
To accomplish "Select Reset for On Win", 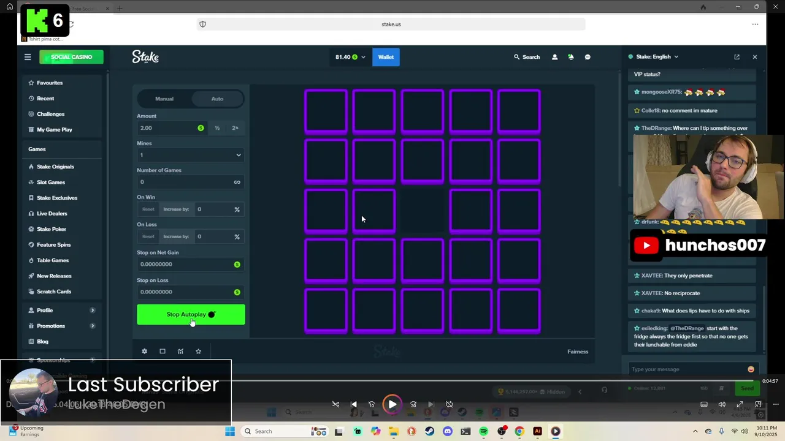I will click(148, 209).
